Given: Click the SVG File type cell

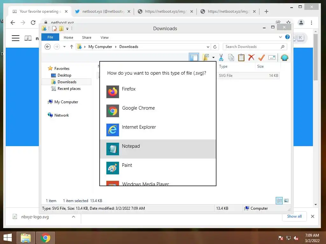Looking at the screenshot, I should (x=226, y=76).
